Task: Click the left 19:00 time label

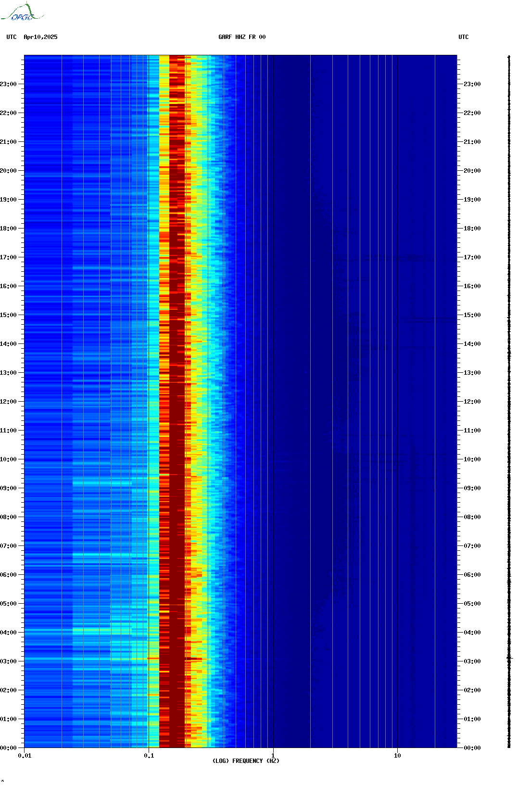Action: 8,200
